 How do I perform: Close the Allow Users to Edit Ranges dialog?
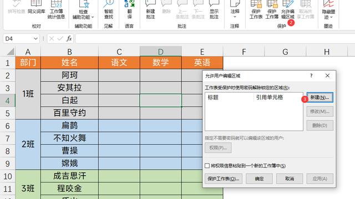pos(327,76)
